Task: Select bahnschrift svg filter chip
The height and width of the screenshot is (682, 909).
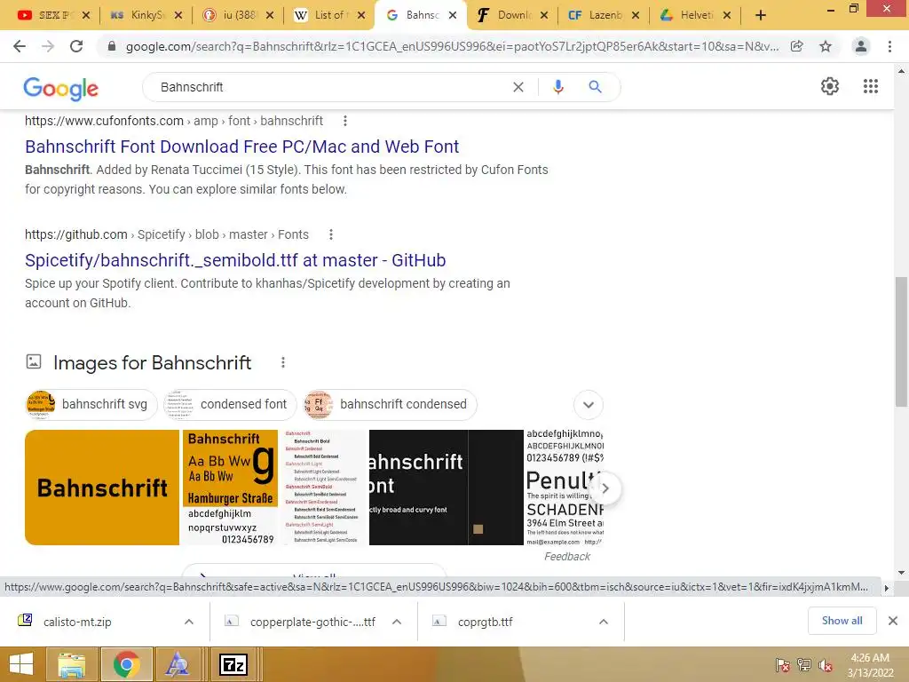Action: point(91,405)
